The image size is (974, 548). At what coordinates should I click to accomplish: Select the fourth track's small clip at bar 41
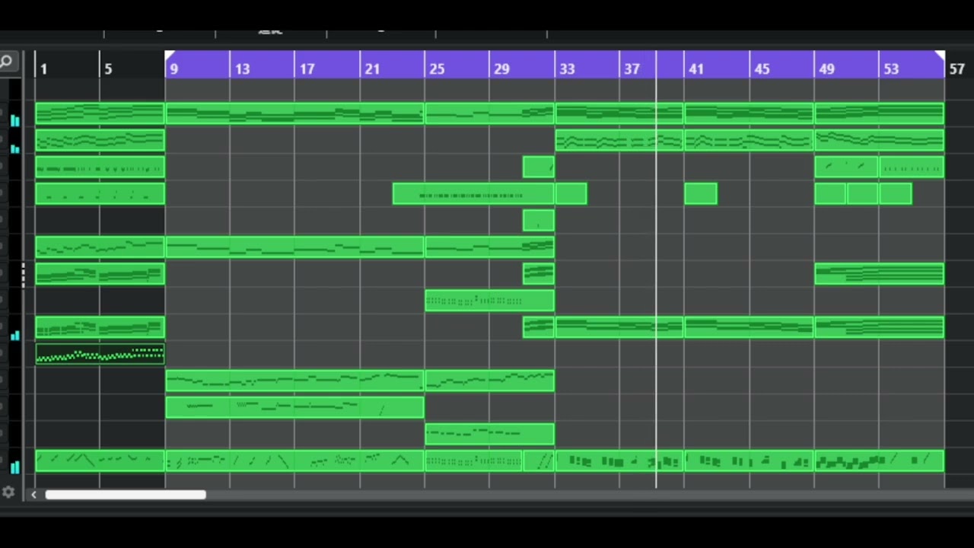pos(701,194)
